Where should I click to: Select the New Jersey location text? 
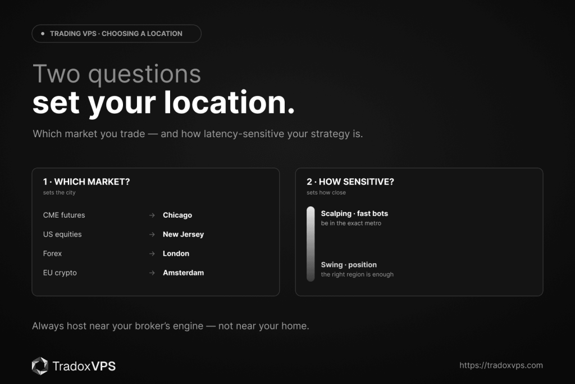[x=184, y=234]
